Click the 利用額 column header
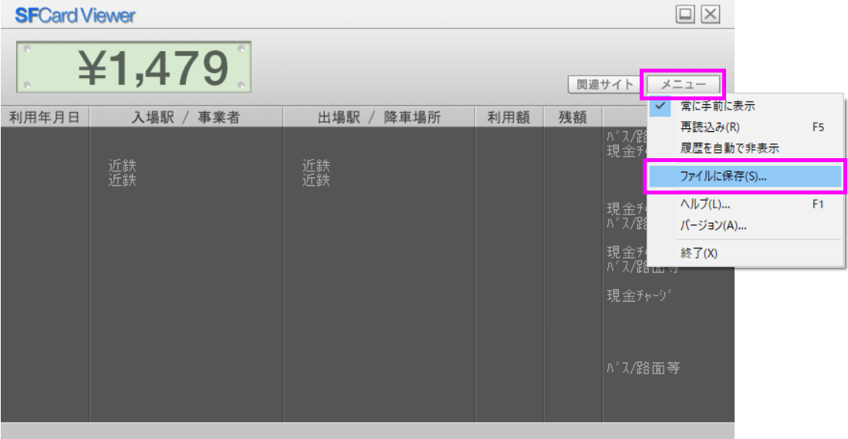Image resolution: width=848 pixels, height=439 pixels. (508, 117)
